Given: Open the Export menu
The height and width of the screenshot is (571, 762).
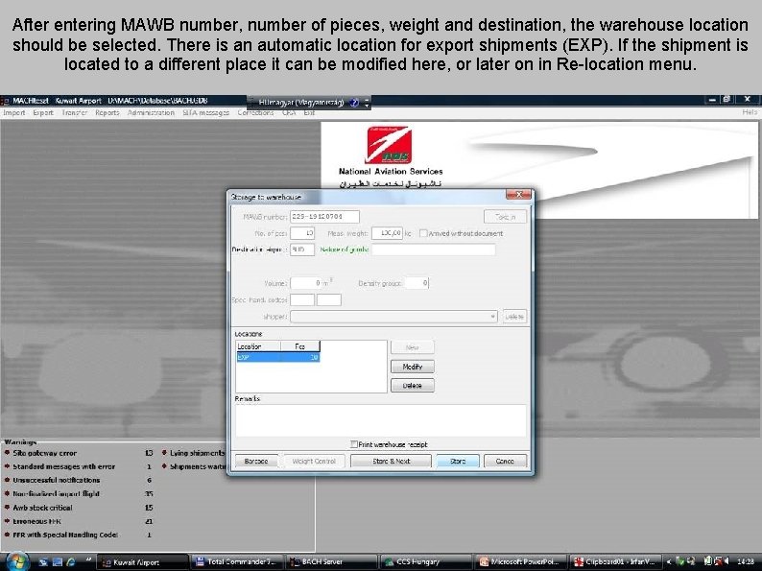Looking at the screenshot, I should [43, 112].
